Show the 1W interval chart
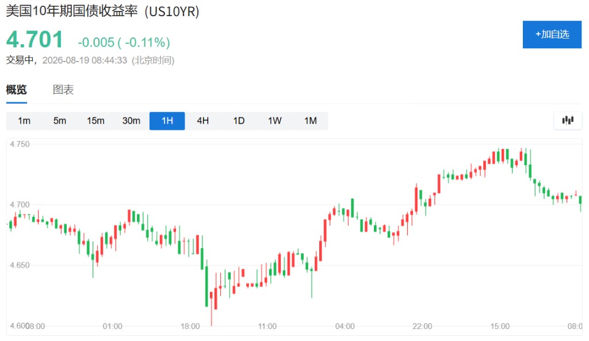Viewport: 589px width, 341px height. click(274, 121)
